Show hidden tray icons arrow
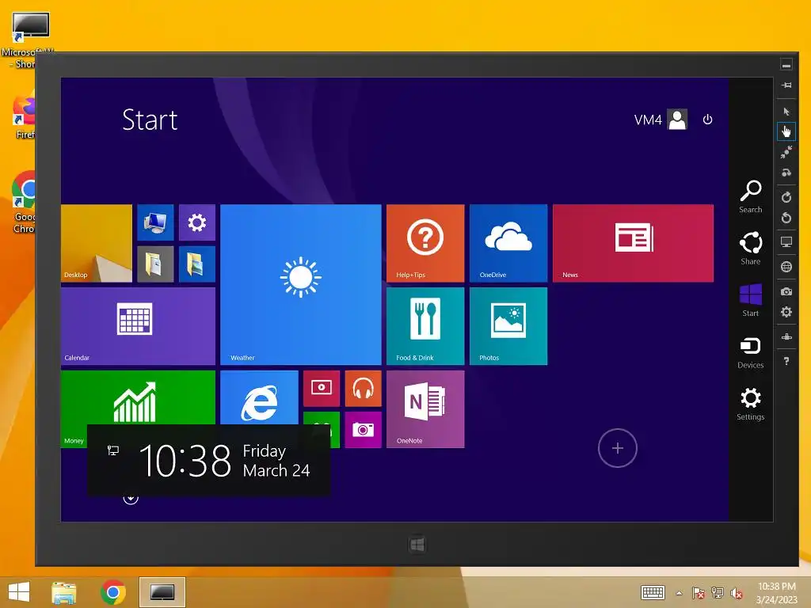 [679, 593]
